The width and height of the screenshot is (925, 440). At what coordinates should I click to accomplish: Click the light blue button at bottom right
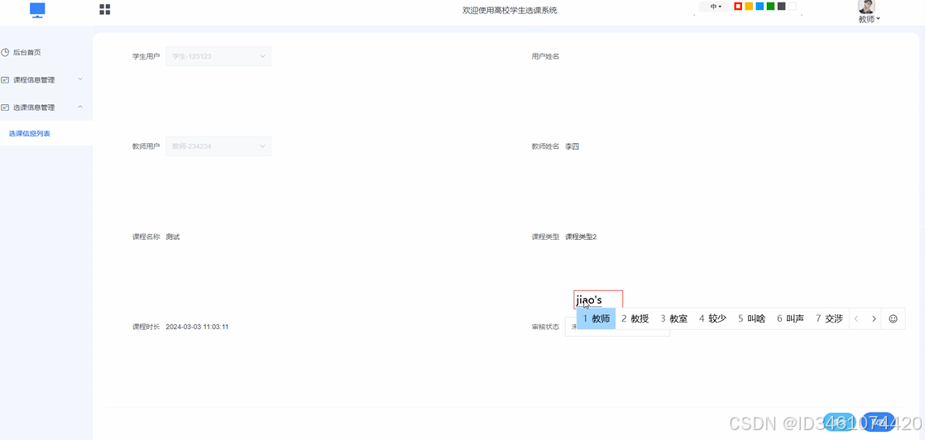pyautogui.click(x=840, y=422)
